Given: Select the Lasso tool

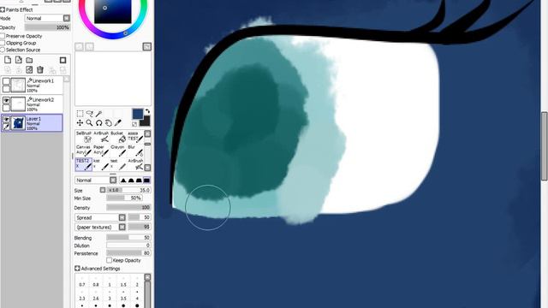Looking at the screenshot, I should click(x=89, y=114).
